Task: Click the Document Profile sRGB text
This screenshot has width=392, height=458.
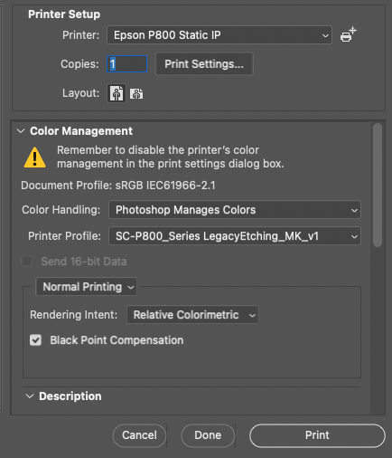Action: pos(118,186)
